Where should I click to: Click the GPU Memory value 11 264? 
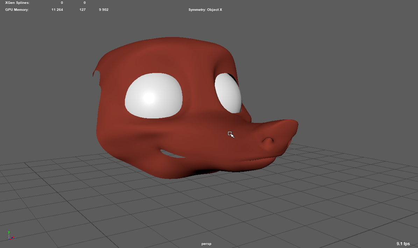(x=57, y=10)
